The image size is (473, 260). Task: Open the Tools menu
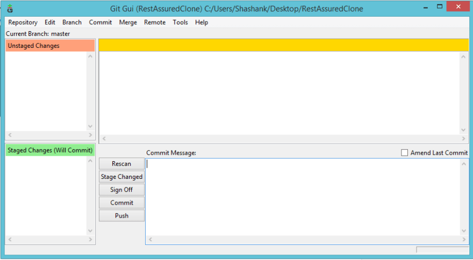tap(181, 23)
